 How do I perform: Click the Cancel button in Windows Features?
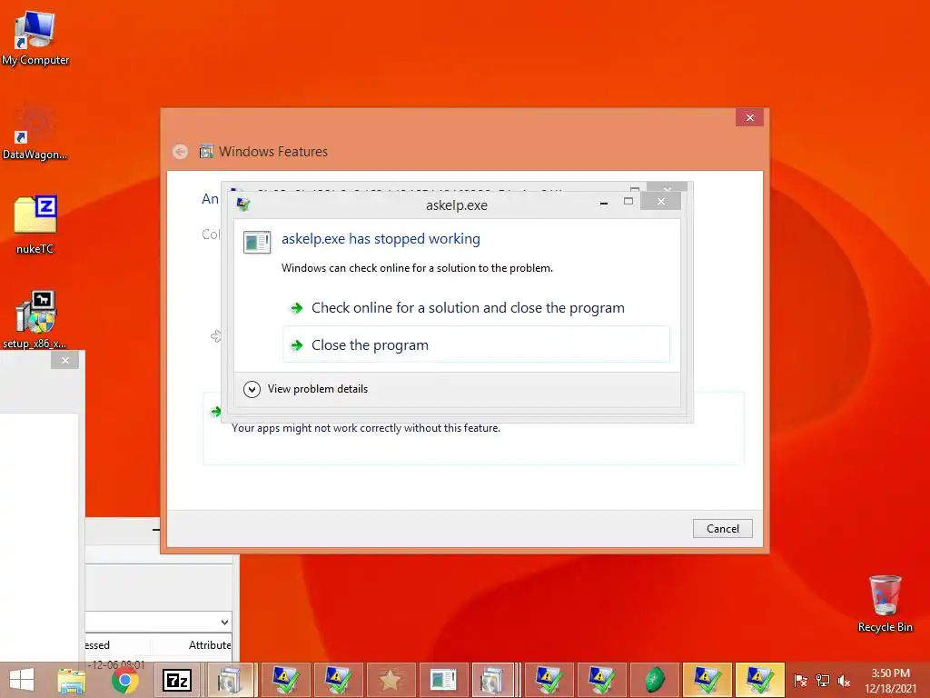[x=722, y=528]
